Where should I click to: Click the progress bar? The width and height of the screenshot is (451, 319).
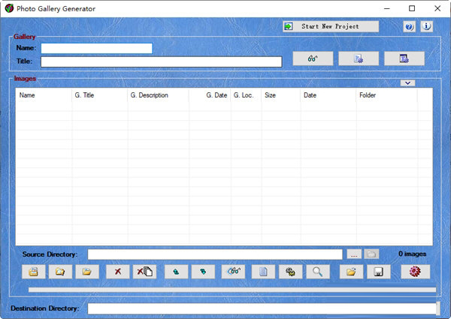click(x=232, y=290)
